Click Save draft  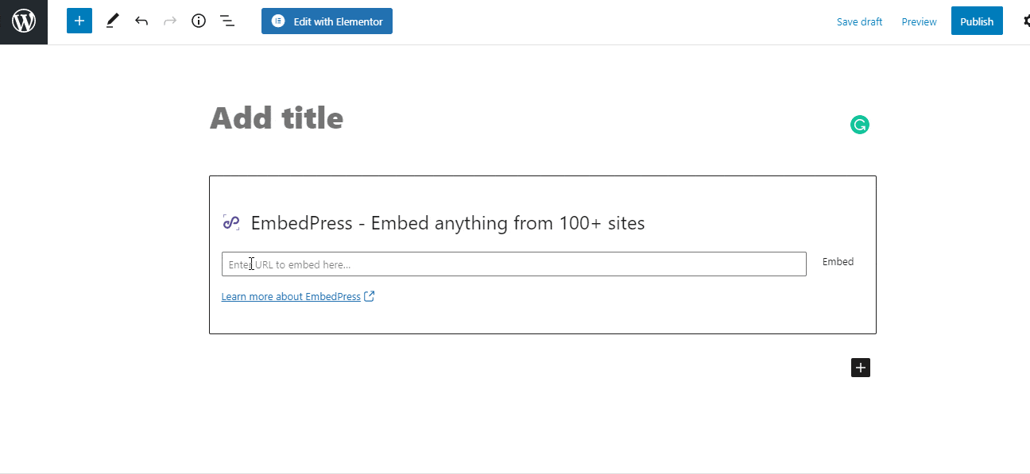pos(859,21)
